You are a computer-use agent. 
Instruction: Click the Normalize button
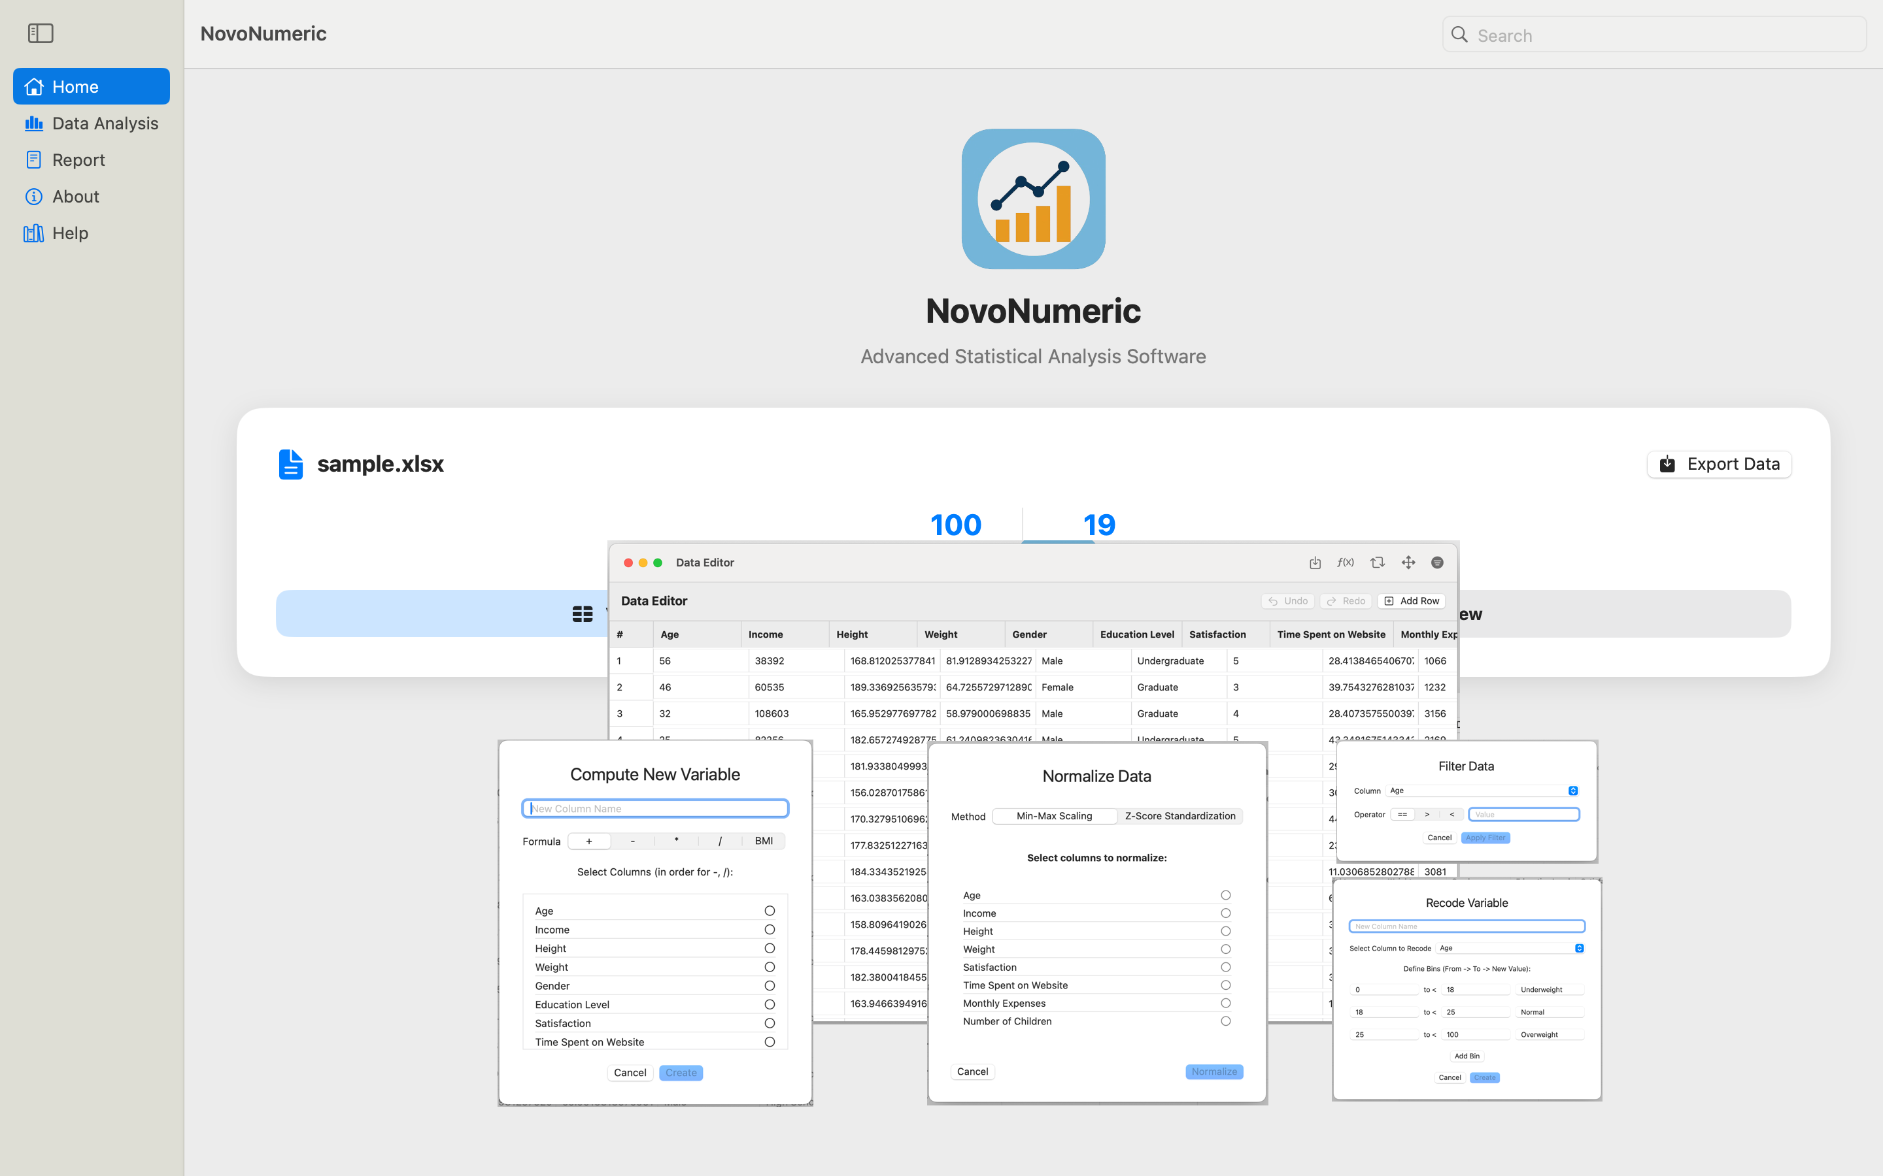click(1214, 1071)
